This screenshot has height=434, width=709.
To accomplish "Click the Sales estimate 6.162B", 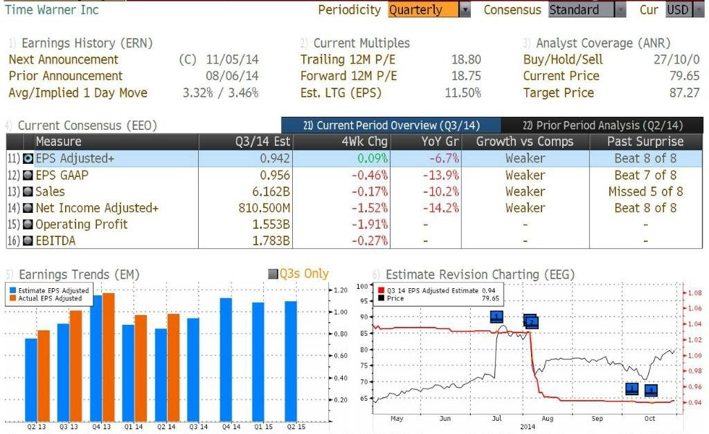I will coord(271,191).
